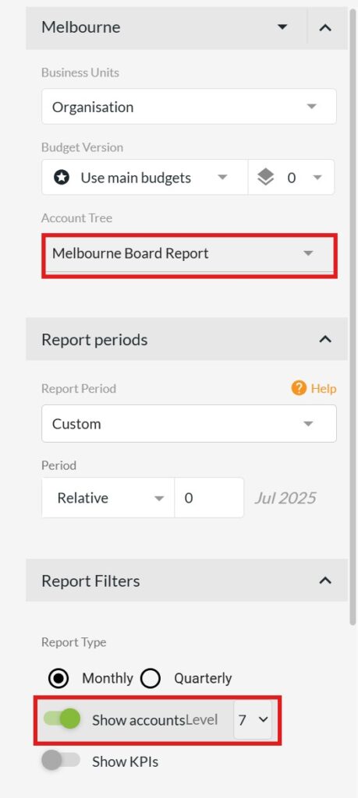
Task: Select the Monthly report type
Action: pyautogui.click(x=59, y=679)
